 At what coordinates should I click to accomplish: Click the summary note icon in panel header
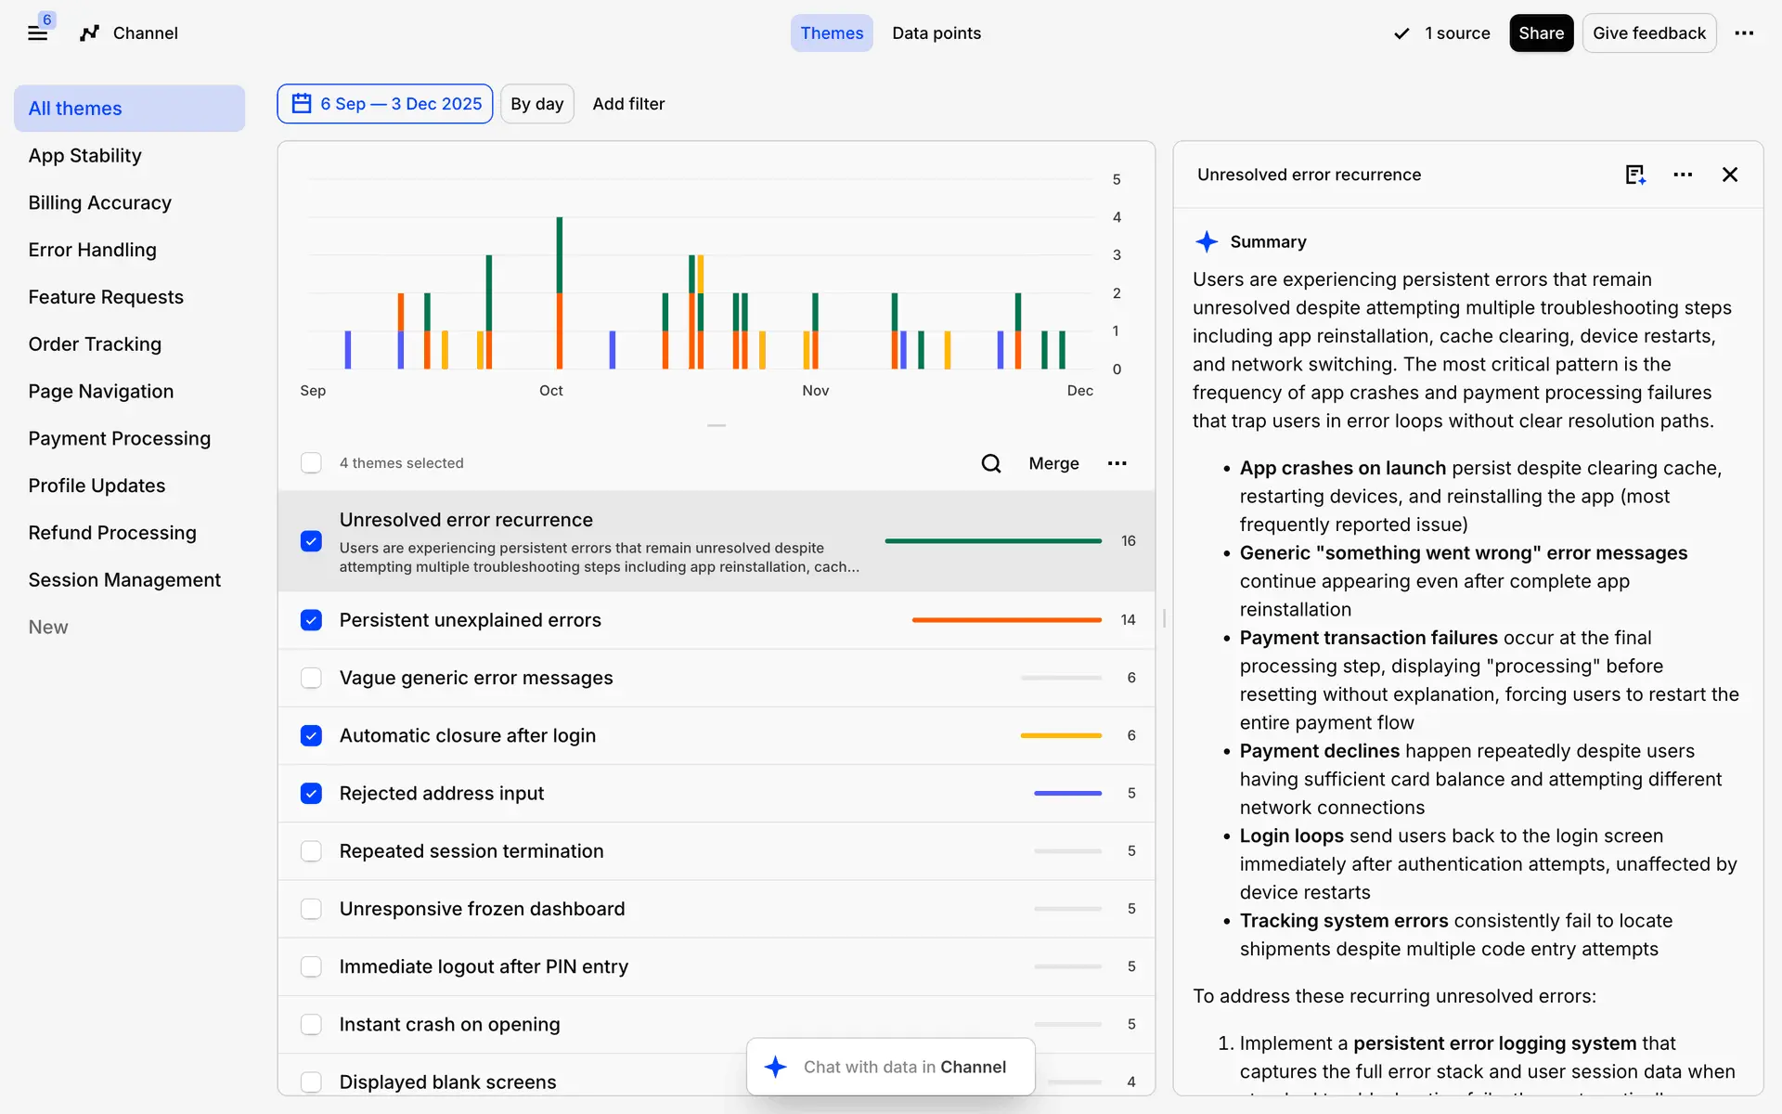1635,175
